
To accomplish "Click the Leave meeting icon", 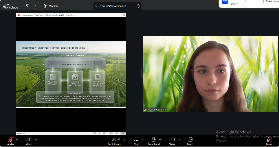I will [x=269, y=140].
